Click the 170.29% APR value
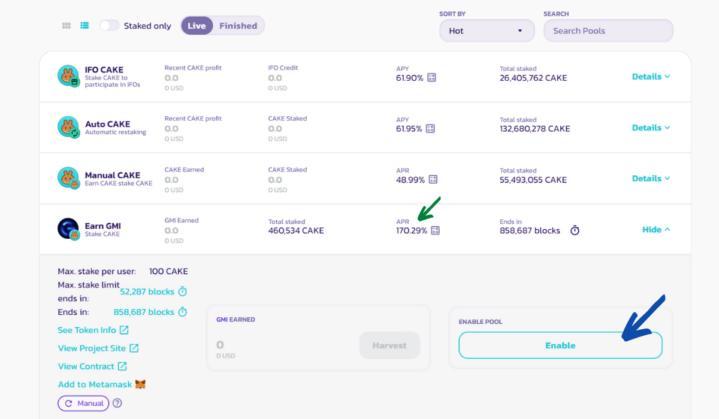Image resolution: width=719 pixels, height=419 pixels. [412, 230]
